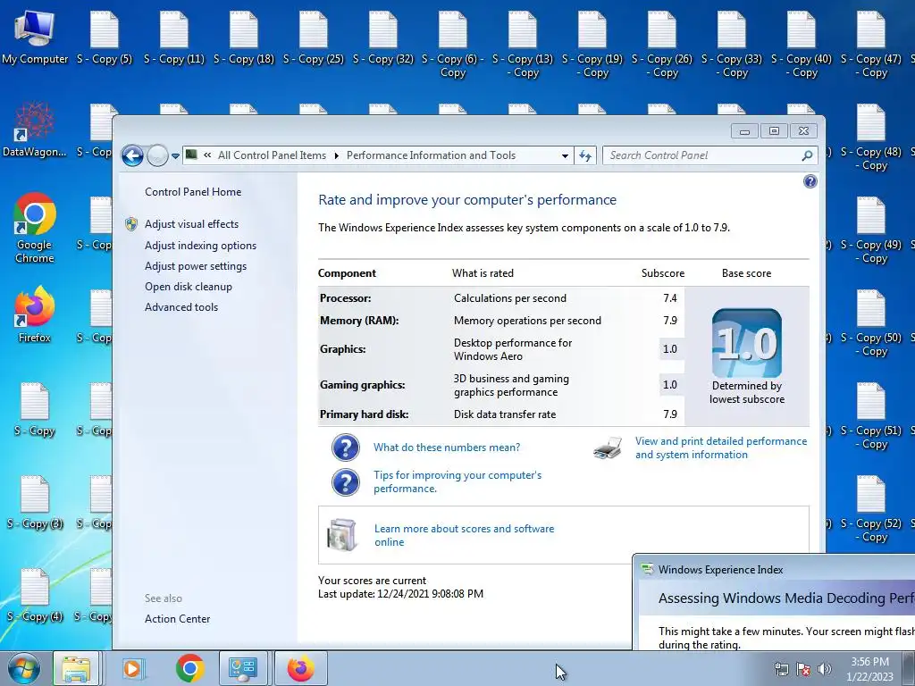Click 'What do these numbers mean?' link
Screen dimensions: 915x686
coord(447,448)
